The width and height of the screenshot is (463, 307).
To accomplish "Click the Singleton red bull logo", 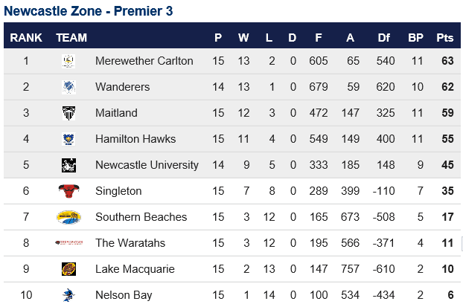I will point(68,191).
